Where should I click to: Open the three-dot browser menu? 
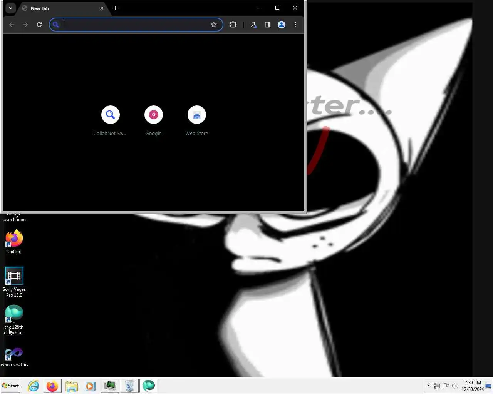pyautogui.click(x=295, y=25)
